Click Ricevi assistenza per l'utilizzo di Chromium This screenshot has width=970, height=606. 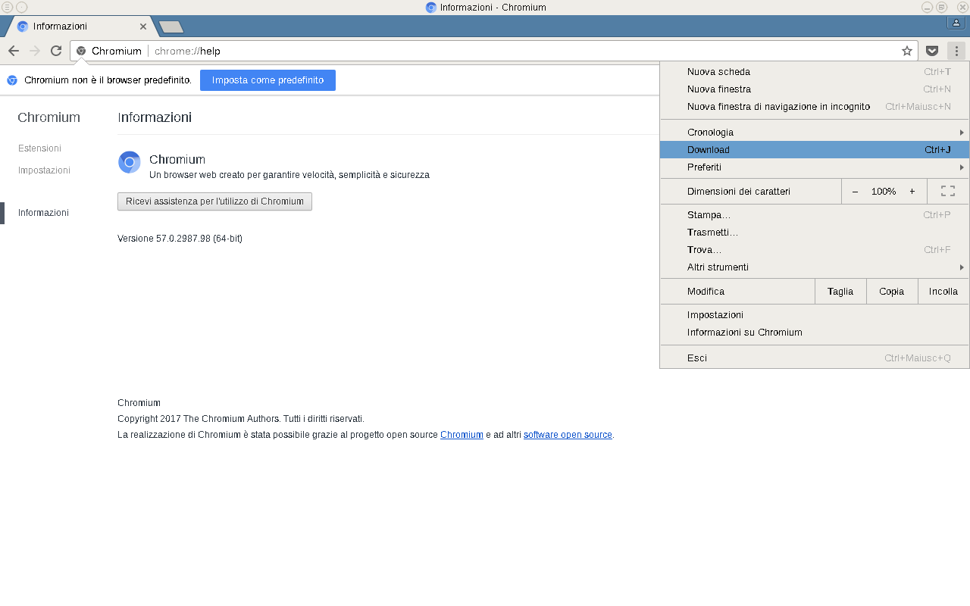tap(214, 201)
